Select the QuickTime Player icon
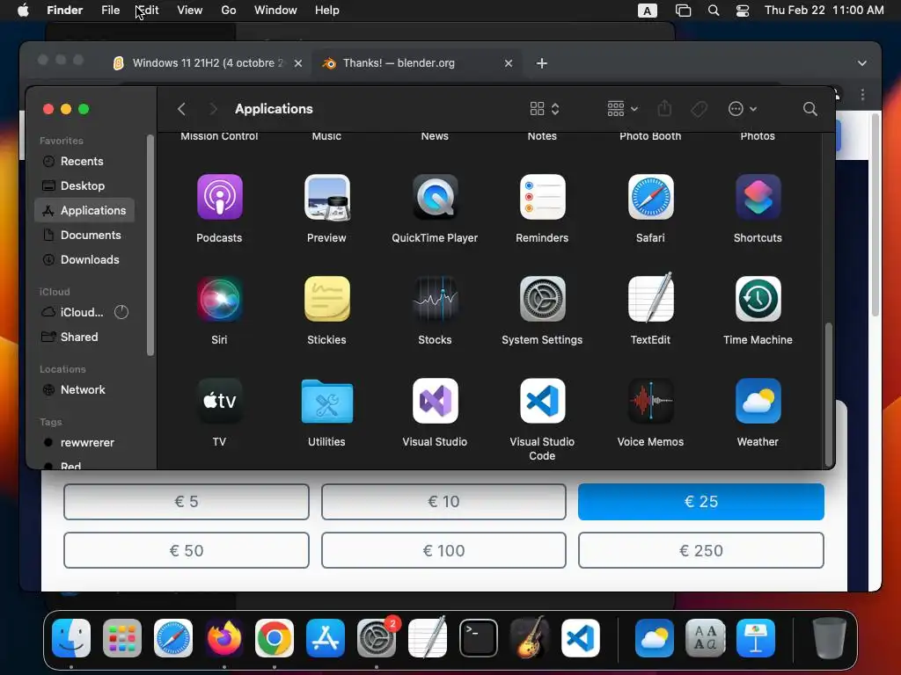Image resolution: width=901 pixels, height=675 pixels. [435, 197]
